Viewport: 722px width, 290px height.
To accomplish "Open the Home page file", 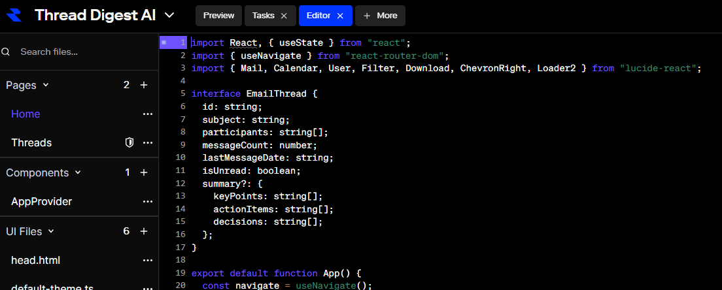I will (x=26, y=114).
